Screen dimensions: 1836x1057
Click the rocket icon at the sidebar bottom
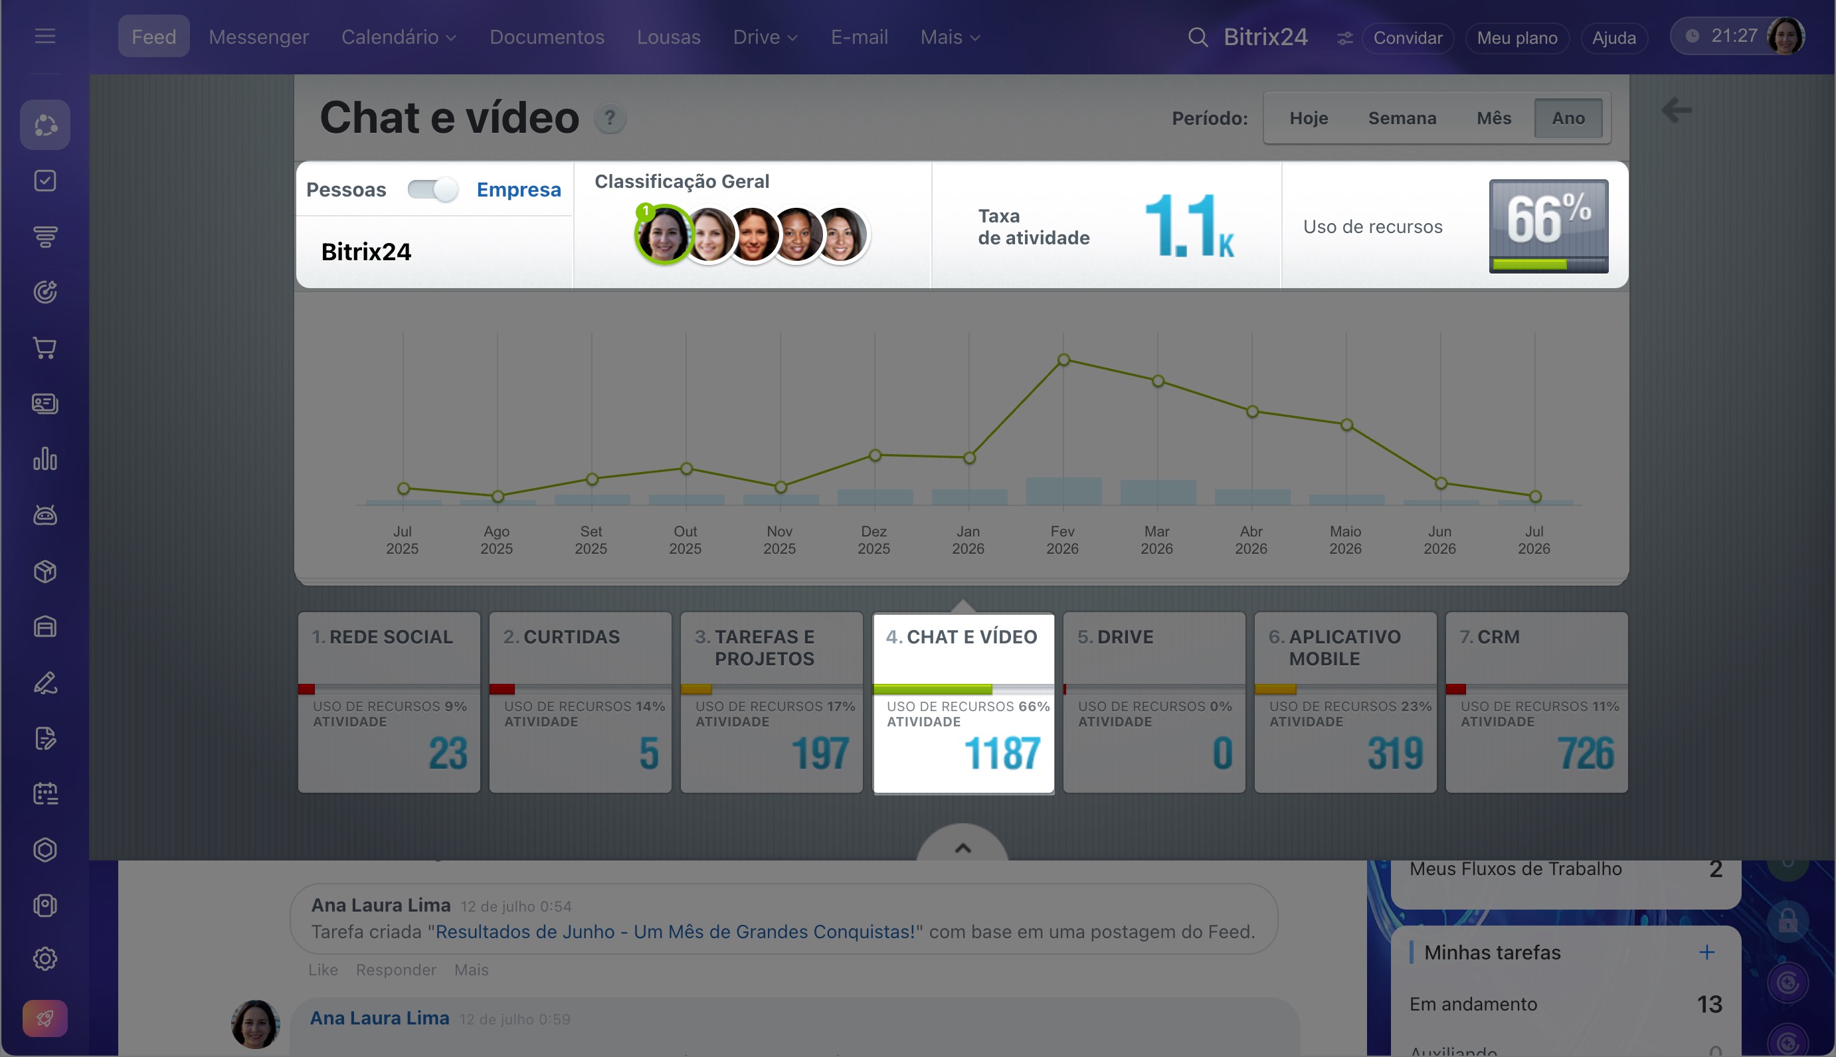pos(45,1018)
